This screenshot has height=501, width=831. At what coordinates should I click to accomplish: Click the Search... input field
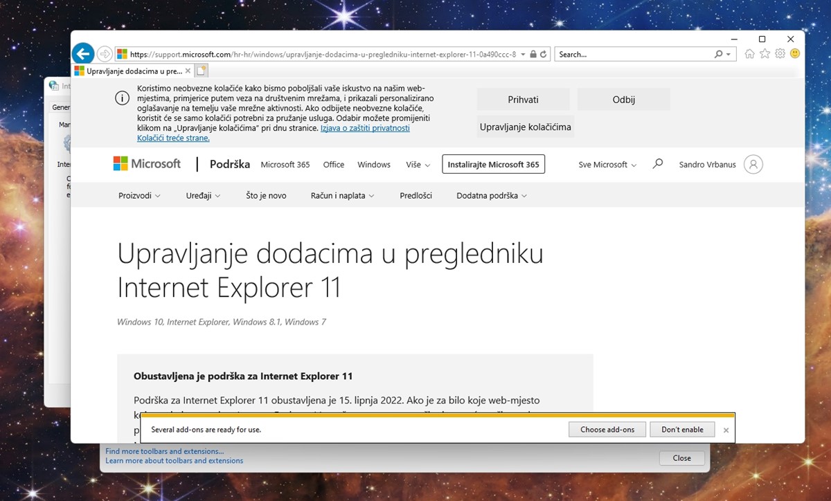[634, 54]
